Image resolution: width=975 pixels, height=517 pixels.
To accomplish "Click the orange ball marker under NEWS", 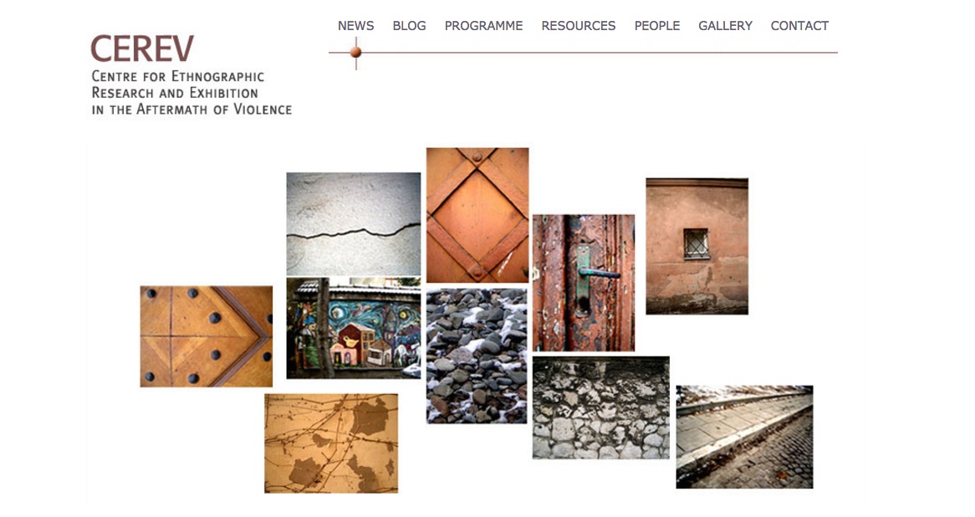I will (355, 52).
